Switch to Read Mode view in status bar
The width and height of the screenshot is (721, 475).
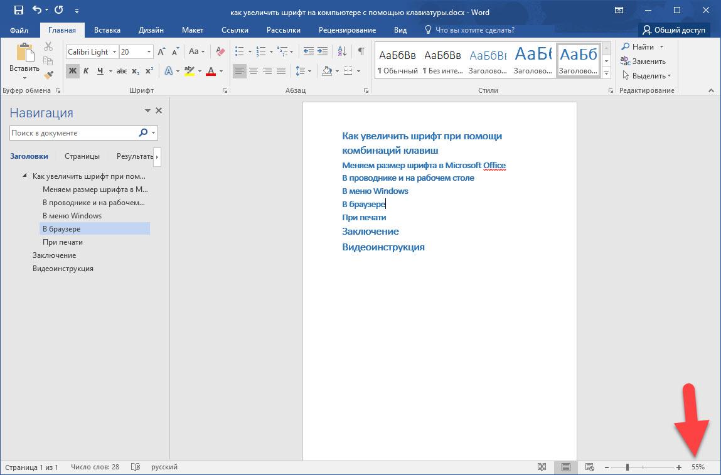point(542,467)
